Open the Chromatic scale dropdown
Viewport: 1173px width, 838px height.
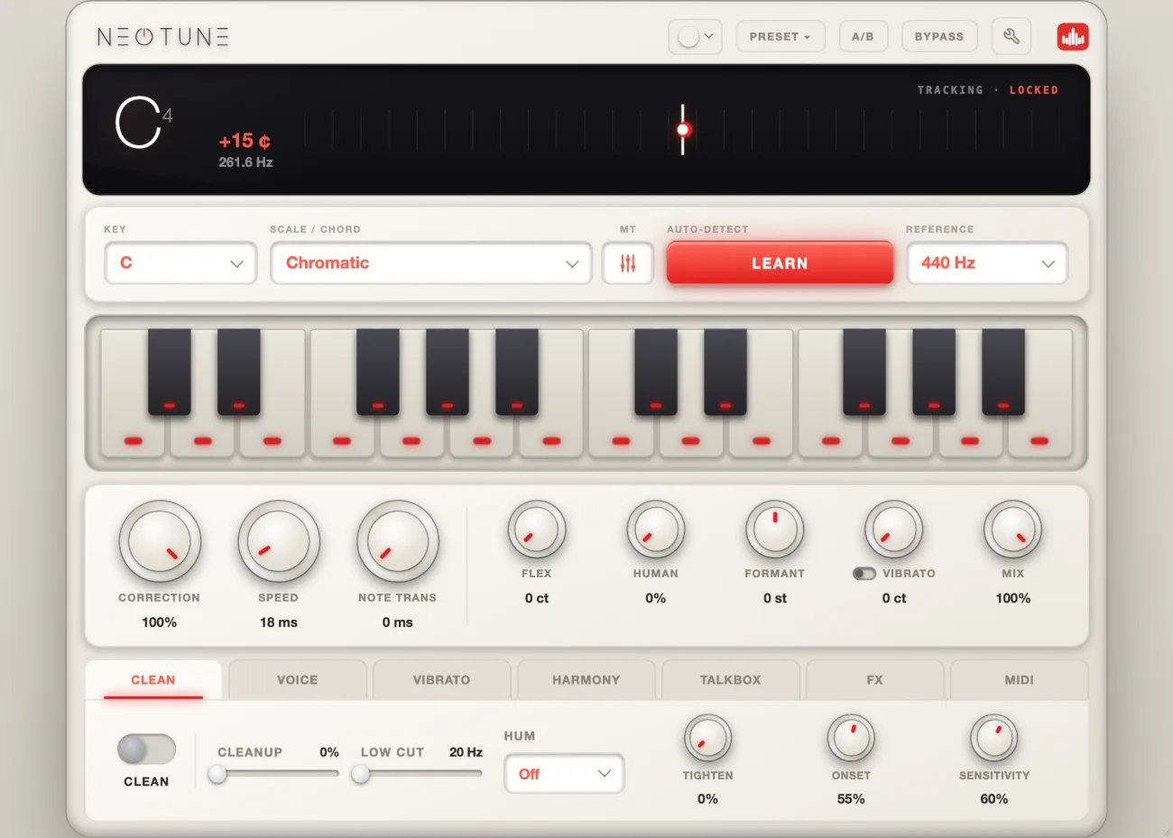(x=431, y=263)
